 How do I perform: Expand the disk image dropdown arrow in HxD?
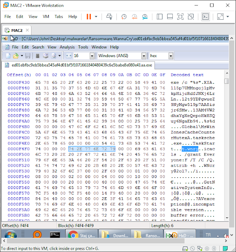[59, 56]
